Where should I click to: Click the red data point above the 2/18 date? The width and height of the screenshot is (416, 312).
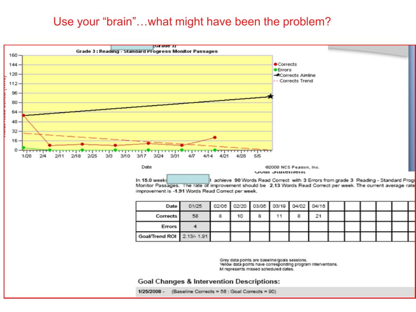pyautogui.click(x=82, y=144)
